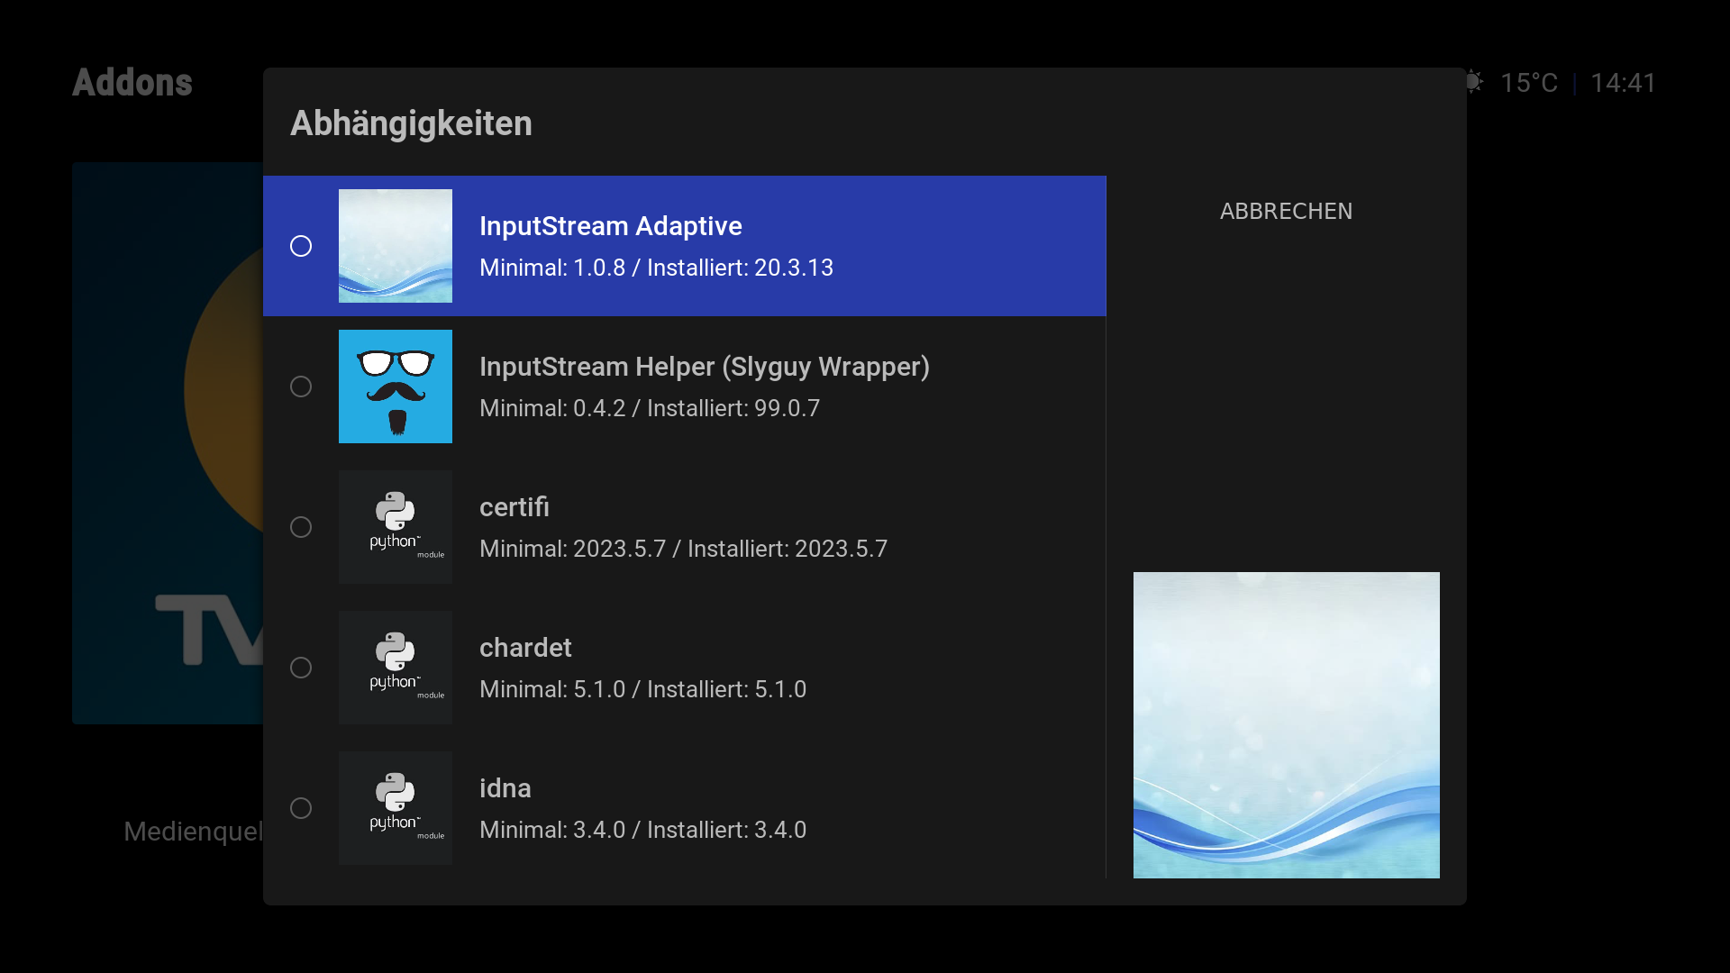Click the ABBRECHEN button
1730x973 pixels.
pyautogui.click(x=1286, y=211)
